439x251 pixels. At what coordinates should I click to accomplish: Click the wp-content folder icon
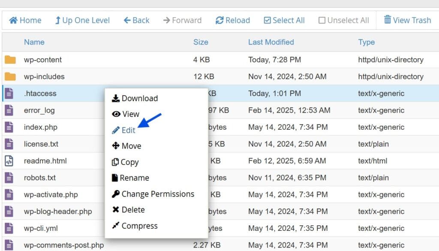point(10,60)
